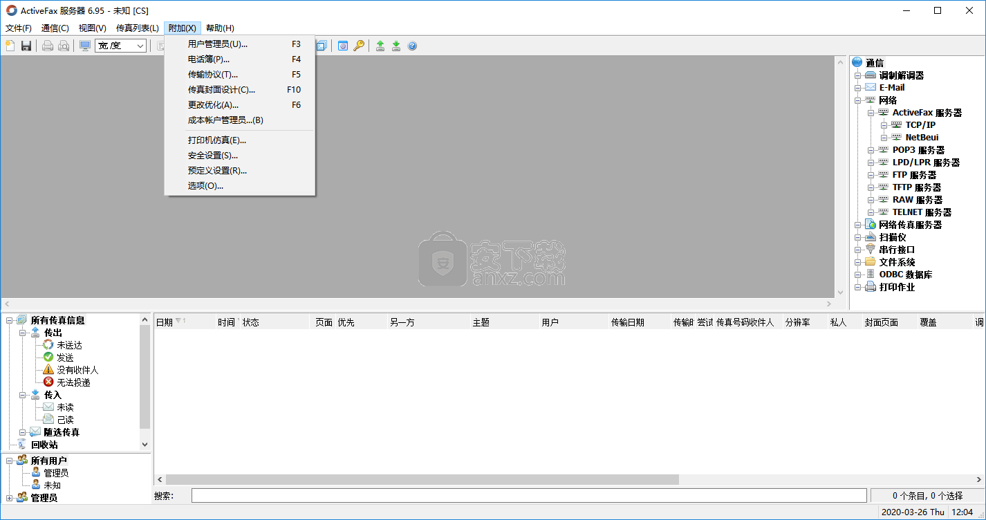
Task: Toggle the 网络 tree node expander
Action: tap(858, 100)
